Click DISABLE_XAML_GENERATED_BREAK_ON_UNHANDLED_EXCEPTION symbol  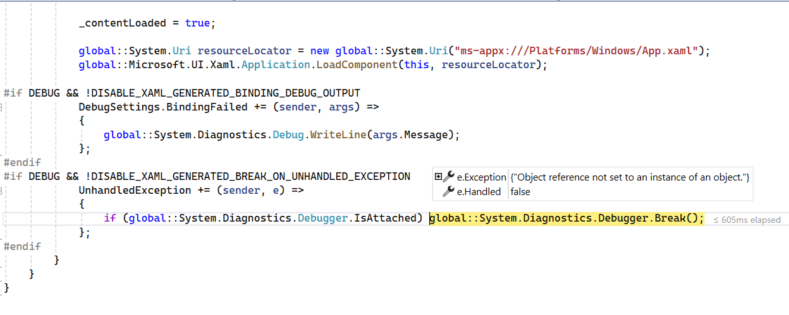point(250,176)
